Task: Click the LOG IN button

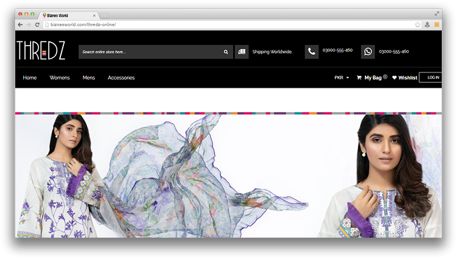Action: click(430, 77)
